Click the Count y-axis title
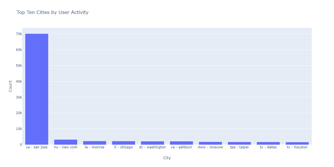This screenshot has width=334, height=167. (11, 86)
